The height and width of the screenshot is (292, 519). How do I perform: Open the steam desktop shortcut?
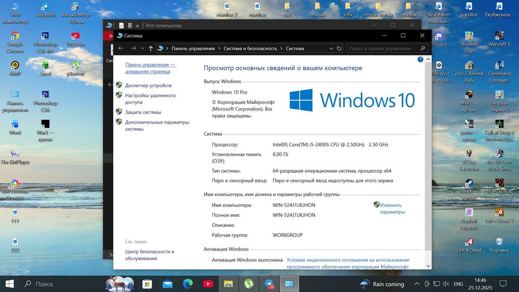point(469,190)
